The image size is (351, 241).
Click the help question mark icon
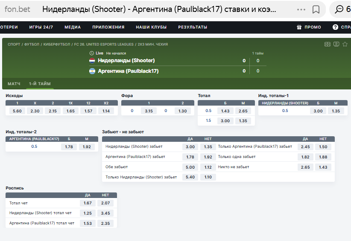pyautogui.click(x=335, y=27)
